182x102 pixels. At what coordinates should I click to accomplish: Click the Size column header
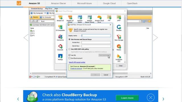148,28
